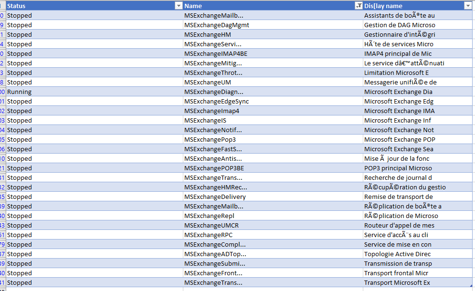
Task: Click the 'Limitation Microsoft E' cell
Action: point(417,73)
